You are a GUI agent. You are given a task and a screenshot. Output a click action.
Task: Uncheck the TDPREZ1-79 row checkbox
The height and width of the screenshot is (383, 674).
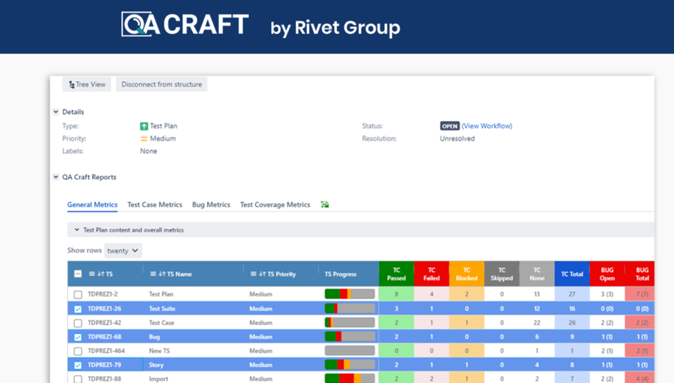click(x=78, y=365)
